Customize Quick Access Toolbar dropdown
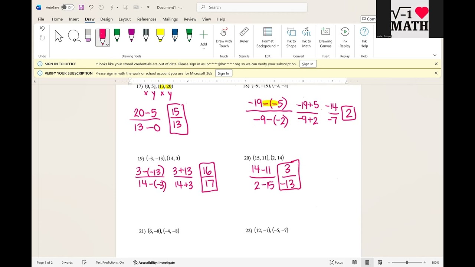 coord(148,7)
